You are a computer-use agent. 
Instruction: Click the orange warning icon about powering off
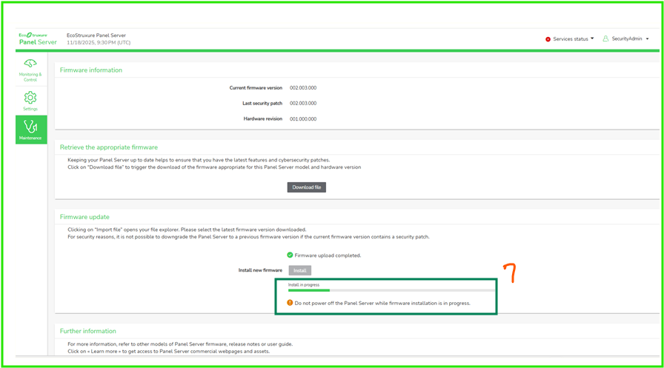[x=290, y=303]
